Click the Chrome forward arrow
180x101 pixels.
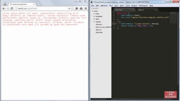(8, 8)
